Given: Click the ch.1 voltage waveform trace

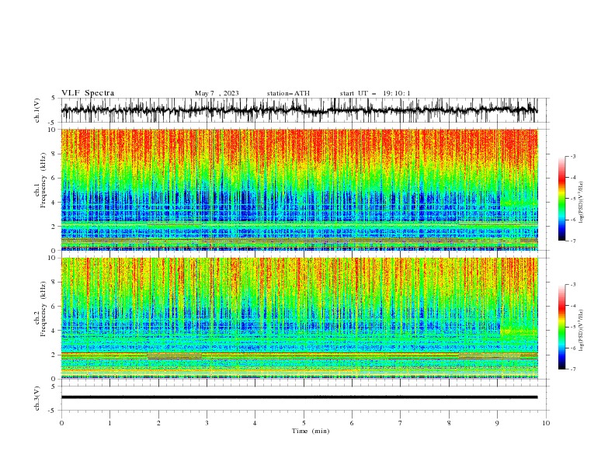Looking at the screenshot, I should (x=299, y=110).
